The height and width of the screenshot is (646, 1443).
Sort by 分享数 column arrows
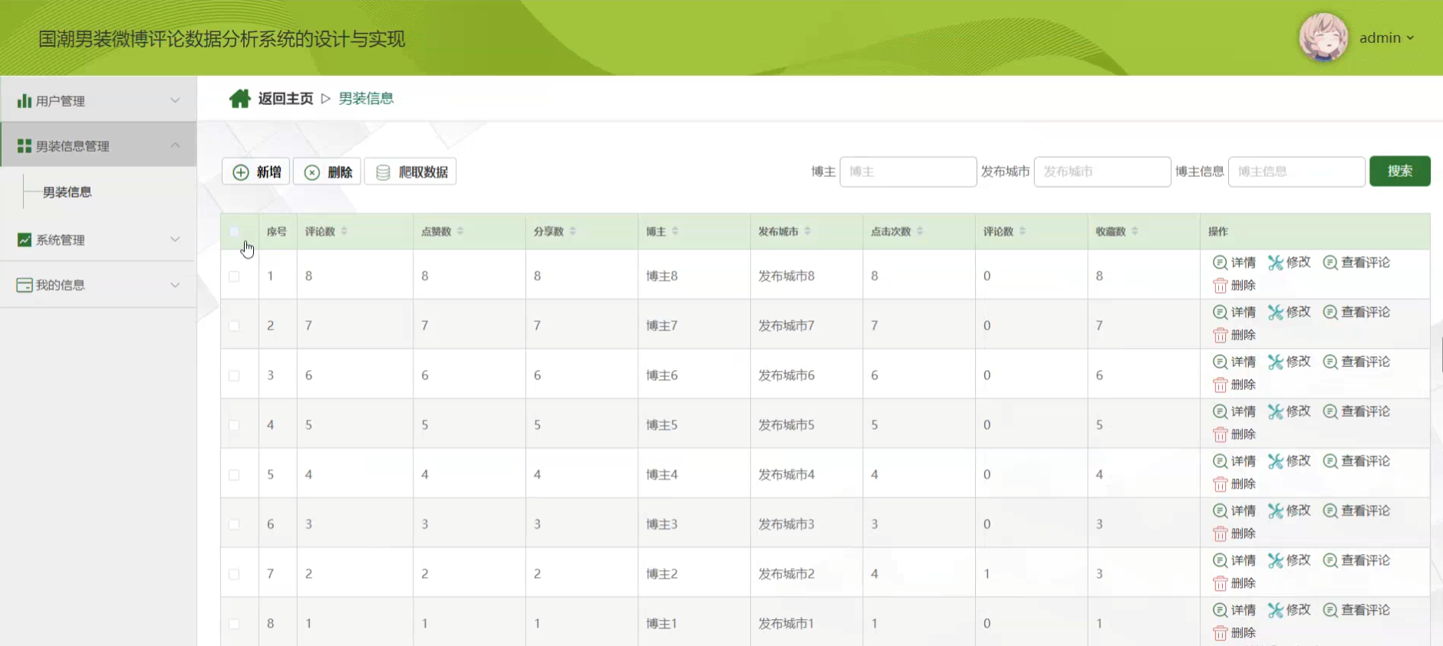coord(573,231)
